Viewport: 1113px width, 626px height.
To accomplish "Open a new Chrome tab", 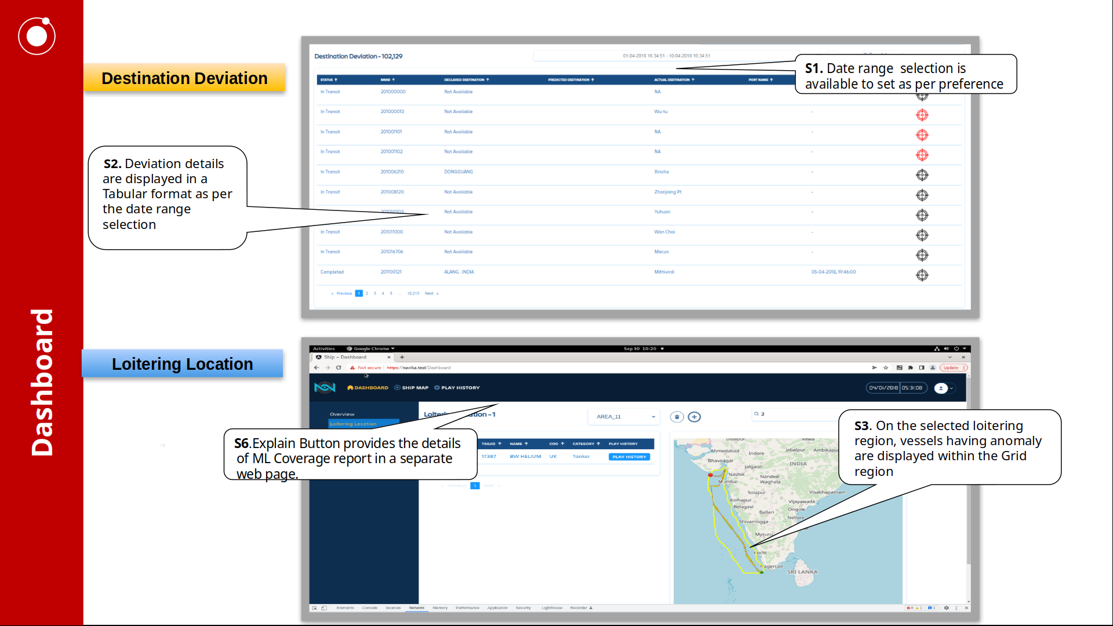I will click(402, 357).
